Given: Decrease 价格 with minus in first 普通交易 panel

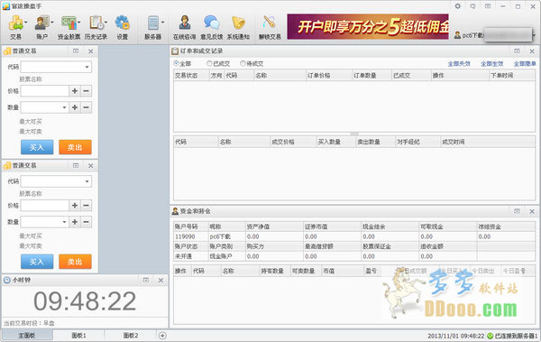Looking at the screenshot, I should pyautogui.click(x=87, y=91).
